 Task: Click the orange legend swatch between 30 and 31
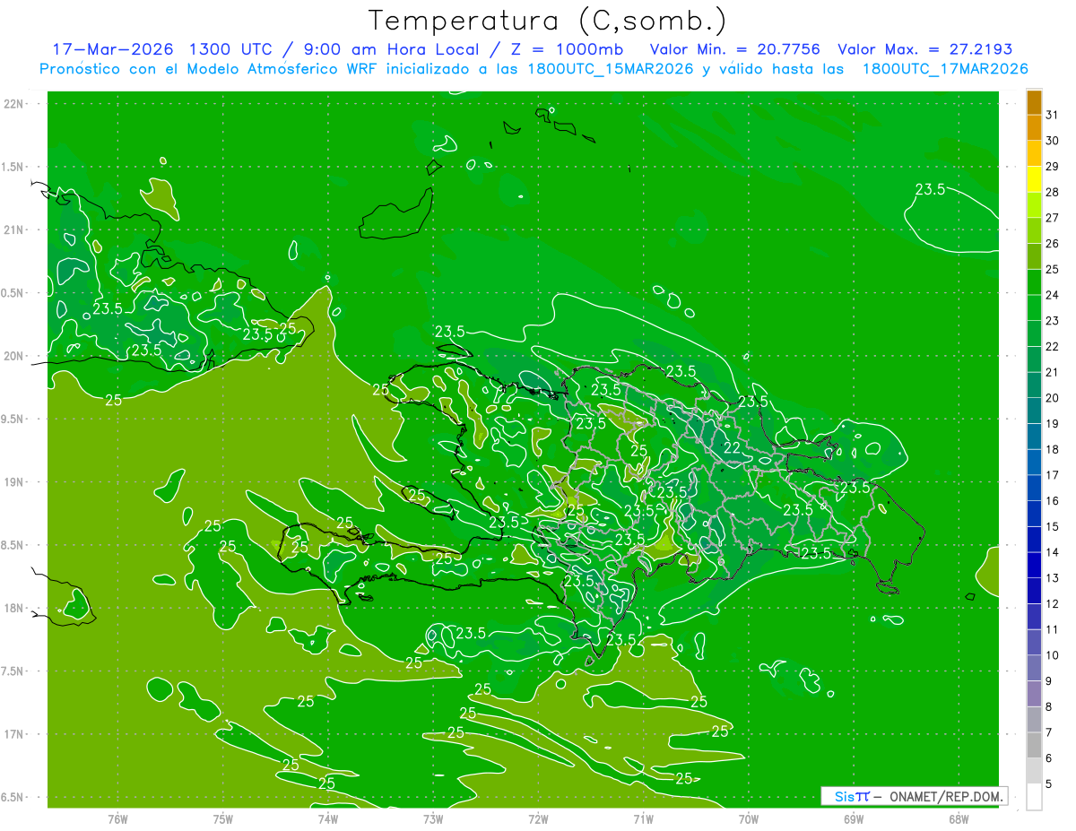(1034, 128)
